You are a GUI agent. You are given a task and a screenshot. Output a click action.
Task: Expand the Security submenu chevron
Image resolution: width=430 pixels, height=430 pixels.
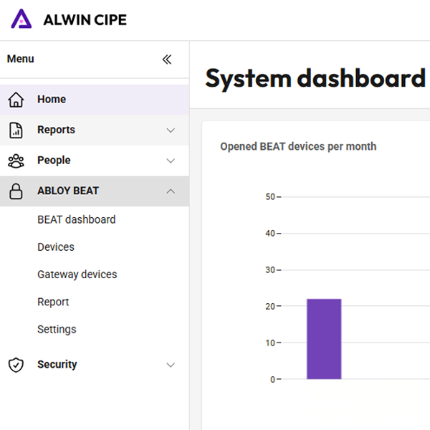(171, 365)
